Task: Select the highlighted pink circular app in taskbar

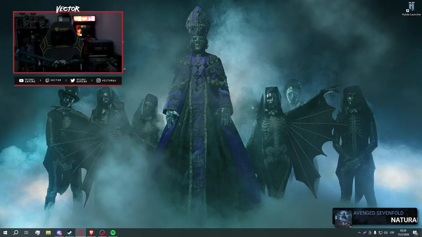Action: coord(81,233)
